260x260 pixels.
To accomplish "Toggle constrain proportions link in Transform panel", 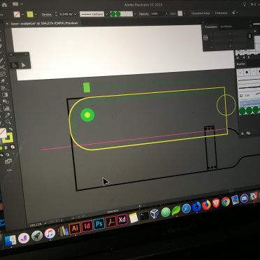I will click(250, 36).
